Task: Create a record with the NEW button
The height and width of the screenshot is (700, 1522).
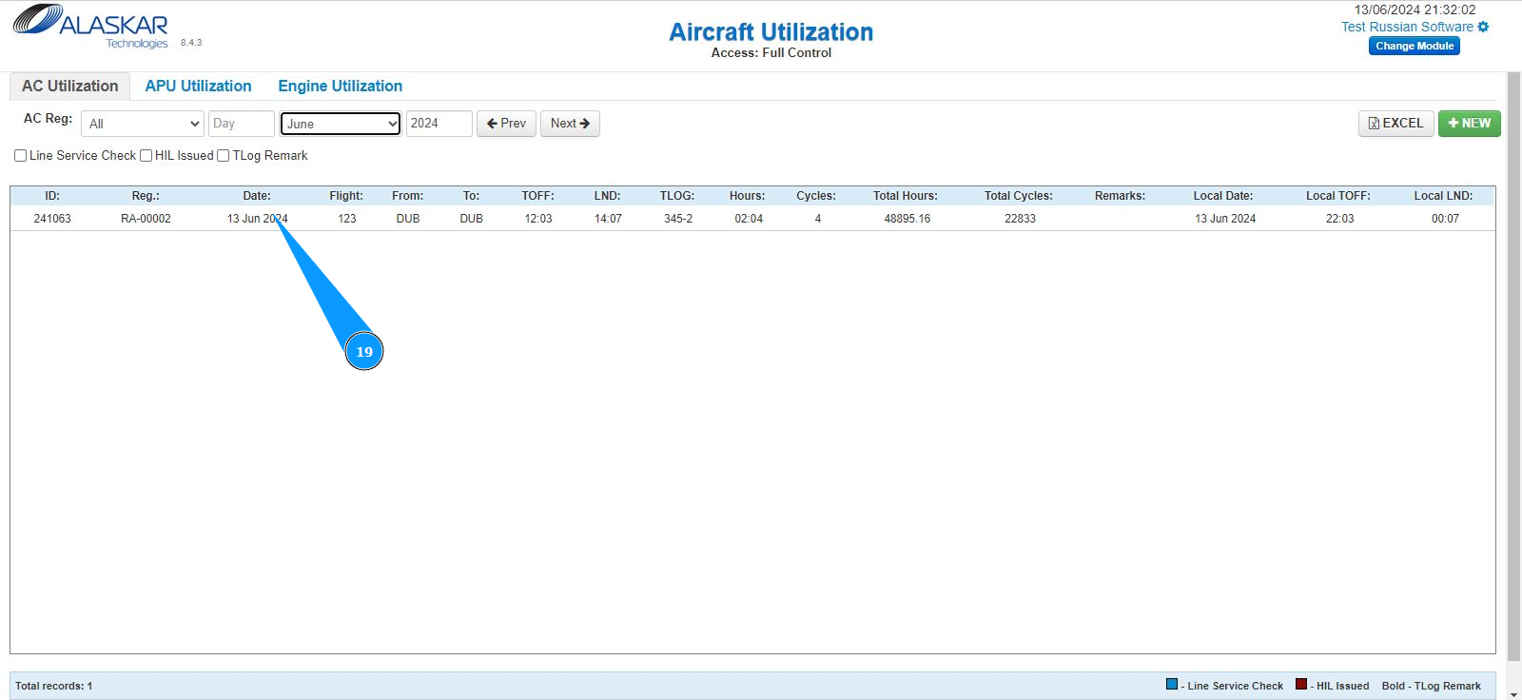Action: click(x=1469, y=124)
